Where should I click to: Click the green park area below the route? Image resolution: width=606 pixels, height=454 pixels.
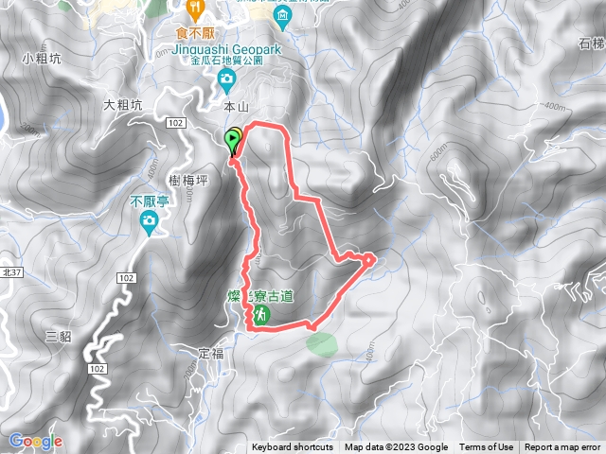pyautogui.click(x=322, y=344)
